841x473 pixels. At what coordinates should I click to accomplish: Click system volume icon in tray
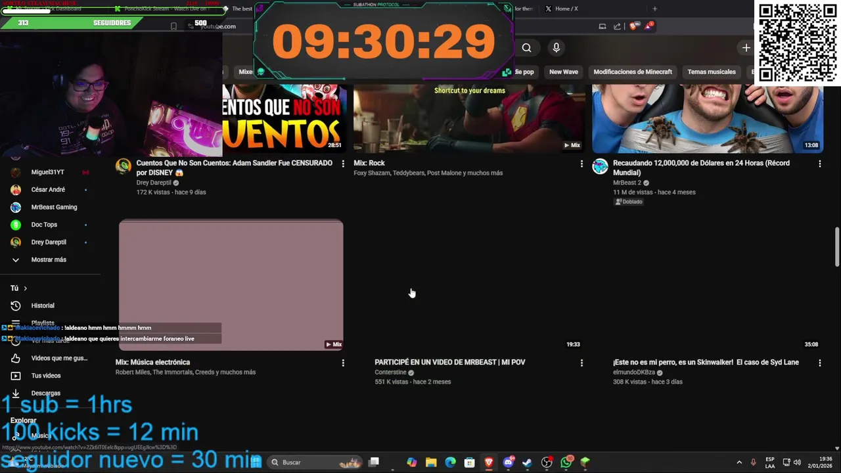(x=797, y=462)
